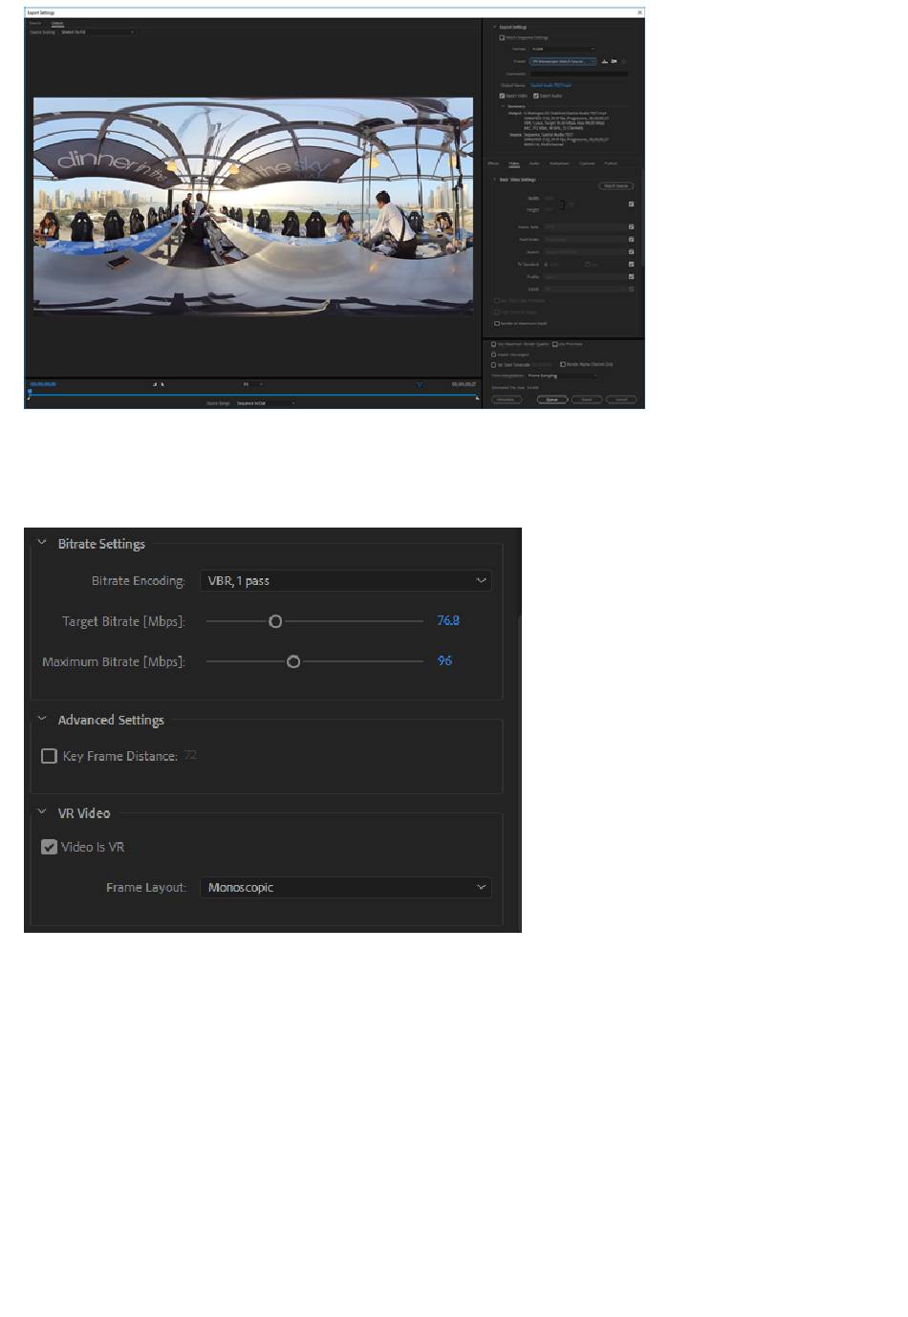The image size is (908, 1317).
Task: Toggle the Import Into Project checkbox
Action: click(494, 355)
